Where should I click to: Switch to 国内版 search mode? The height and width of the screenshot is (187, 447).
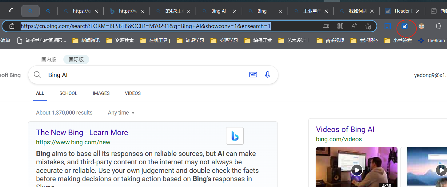tap(49, 60)
